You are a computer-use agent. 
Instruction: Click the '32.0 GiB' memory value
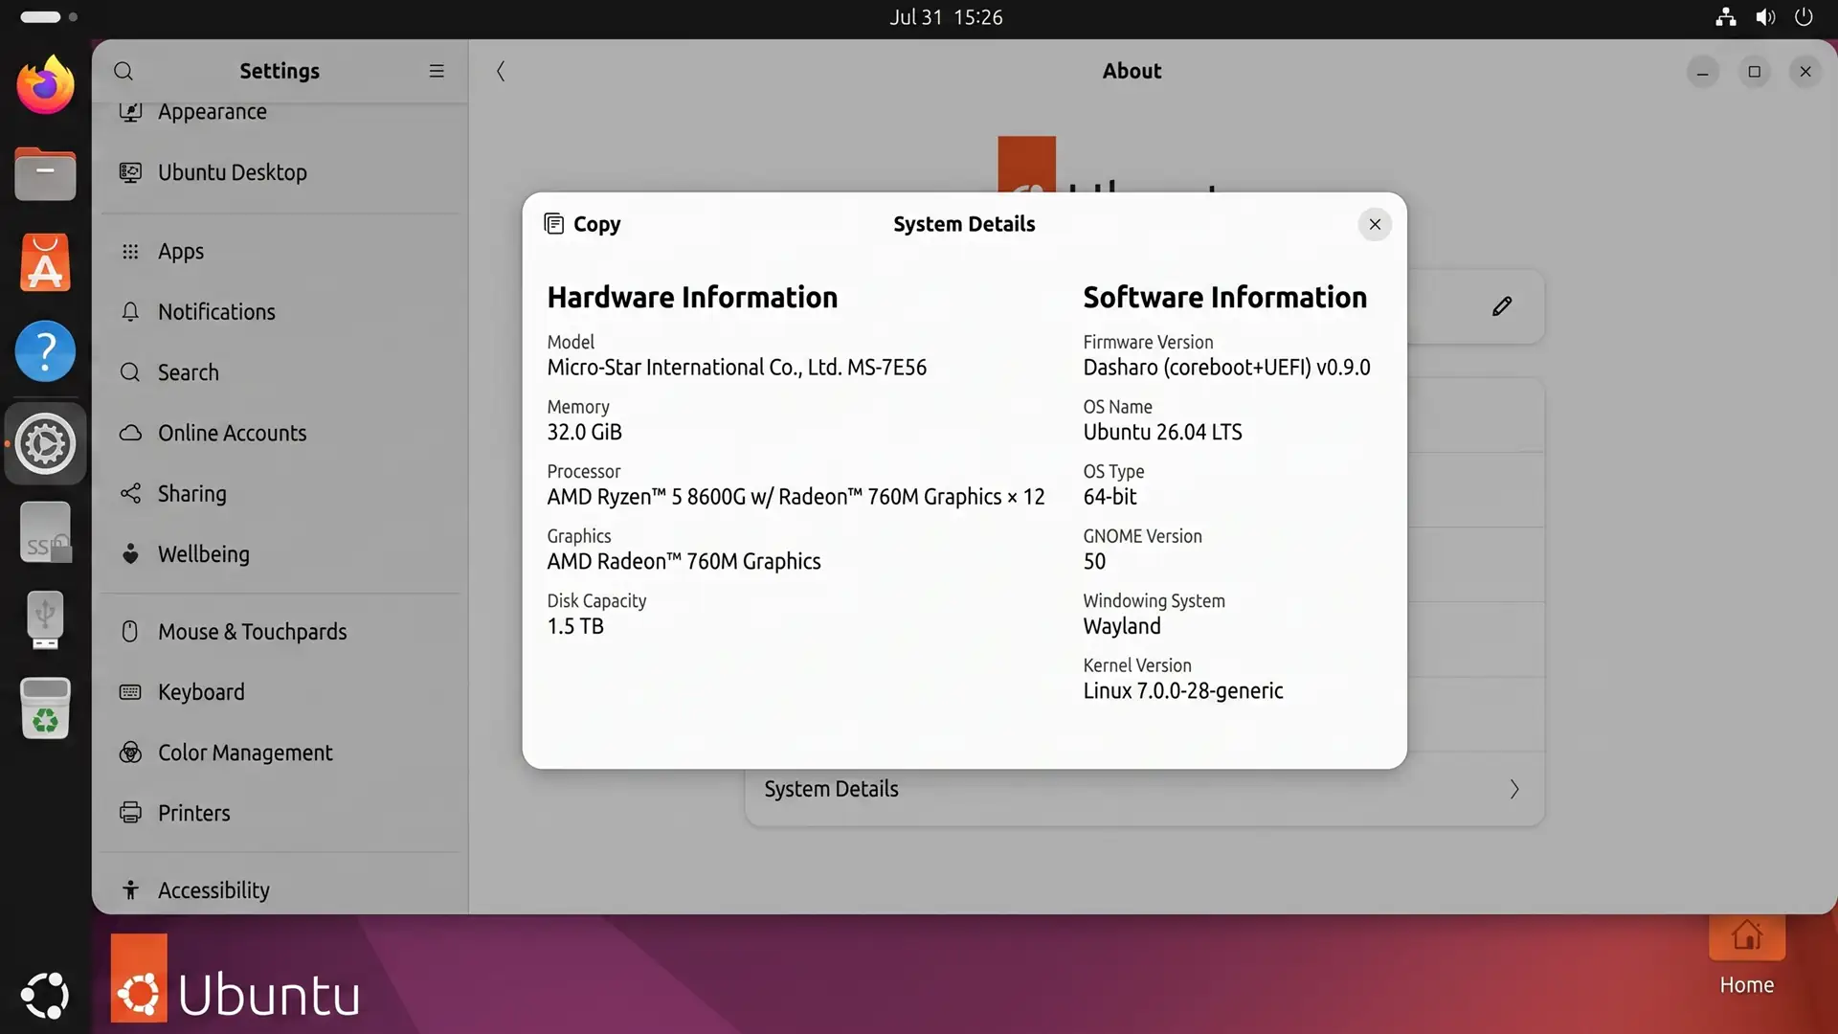584,433
